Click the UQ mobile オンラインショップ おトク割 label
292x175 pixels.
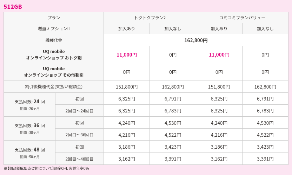click(x=54, y=54)
